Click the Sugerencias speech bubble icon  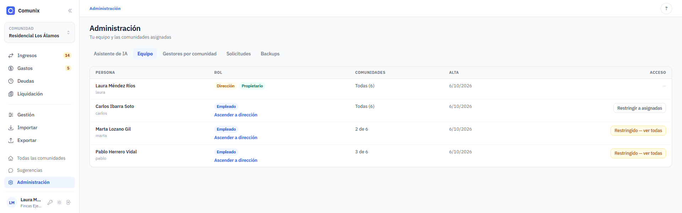click(x=11, y=170)
